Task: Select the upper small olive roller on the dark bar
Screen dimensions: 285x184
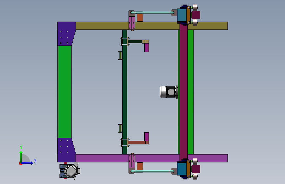Action: 120,56
